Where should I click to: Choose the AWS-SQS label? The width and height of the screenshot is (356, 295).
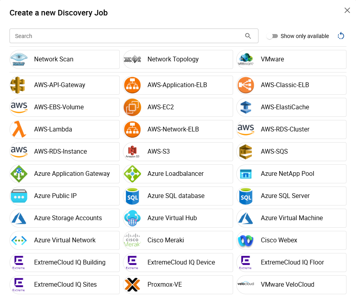(274, 152)
